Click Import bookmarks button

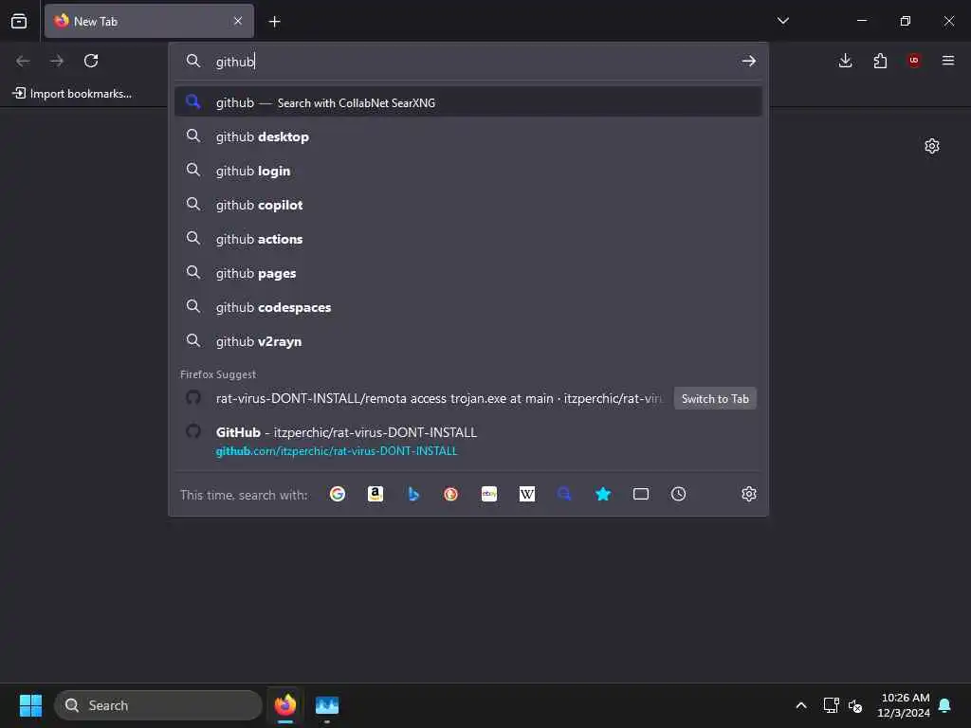tap(72, 94)
